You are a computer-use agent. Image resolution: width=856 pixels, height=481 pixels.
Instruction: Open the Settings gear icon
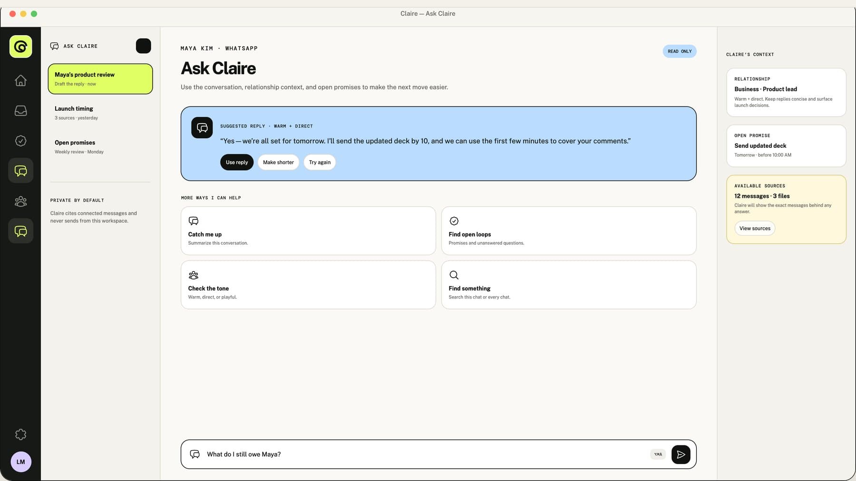point(20,434)
